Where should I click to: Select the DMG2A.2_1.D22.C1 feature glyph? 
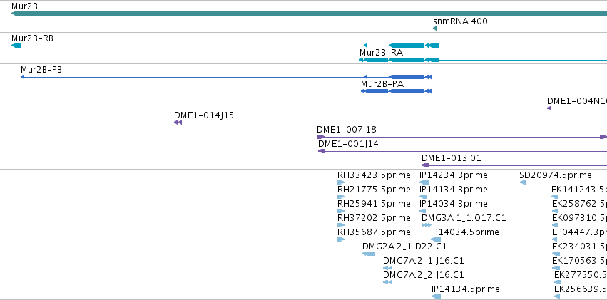pyautogui.click(x=369, y=254)
